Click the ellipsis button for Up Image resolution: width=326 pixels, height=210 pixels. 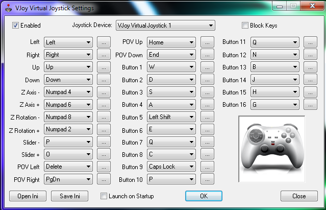(104, 67)
